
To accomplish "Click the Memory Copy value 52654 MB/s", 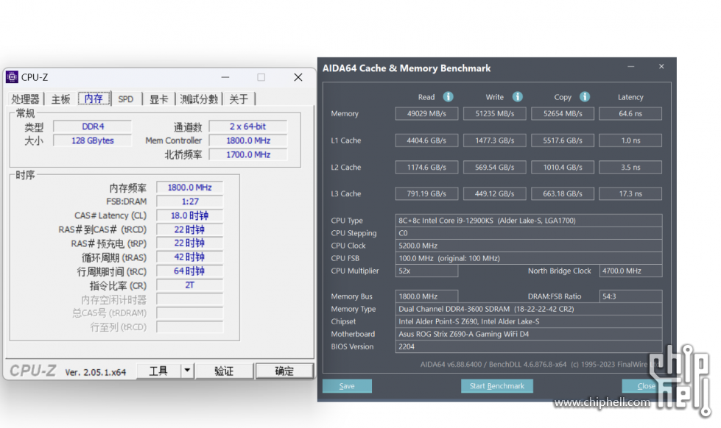I will click(x=563, y=113).
